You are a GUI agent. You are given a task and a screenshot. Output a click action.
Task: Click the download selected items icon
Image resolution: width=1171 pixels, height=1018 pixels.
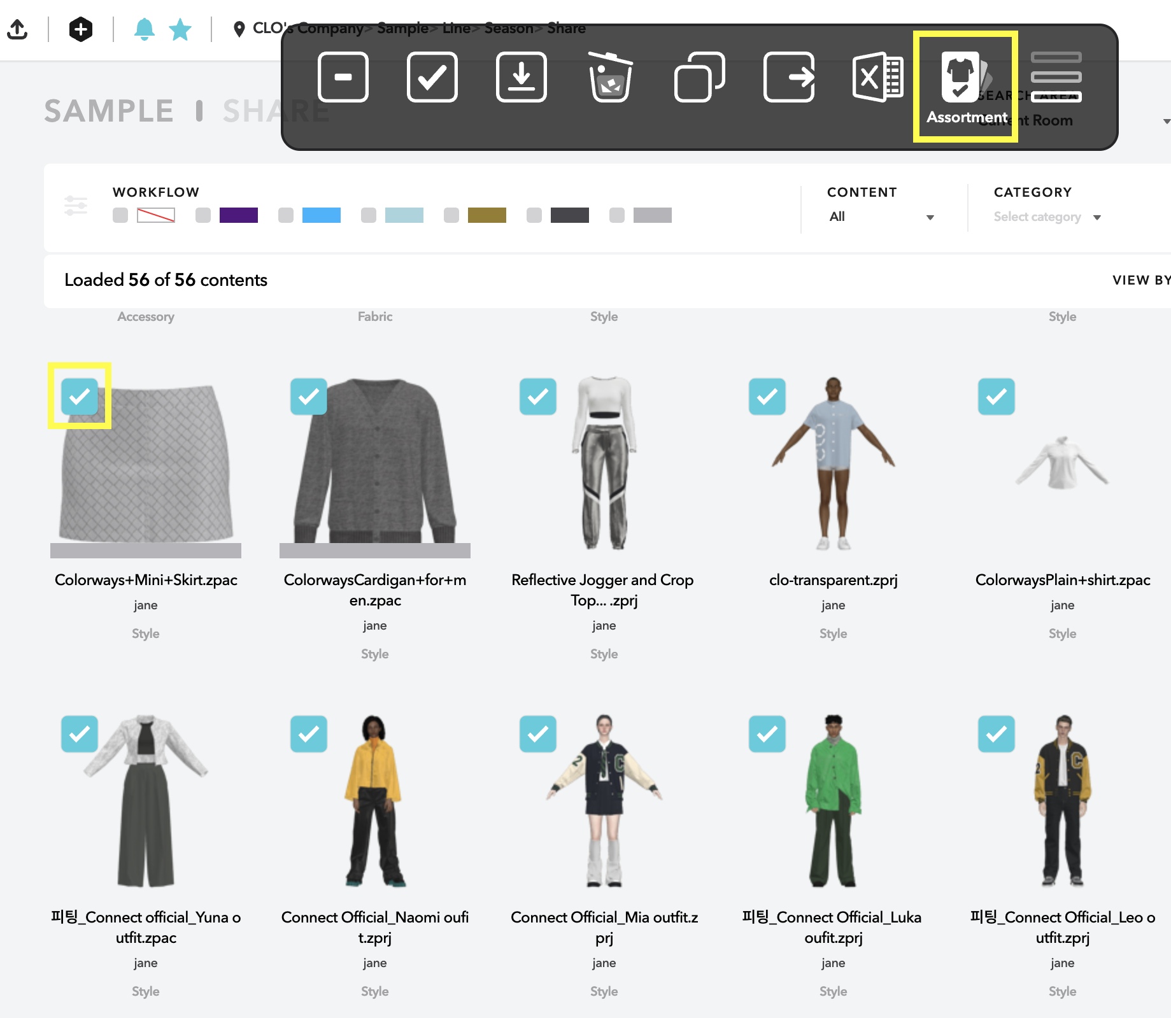click(x=522, y=77)
